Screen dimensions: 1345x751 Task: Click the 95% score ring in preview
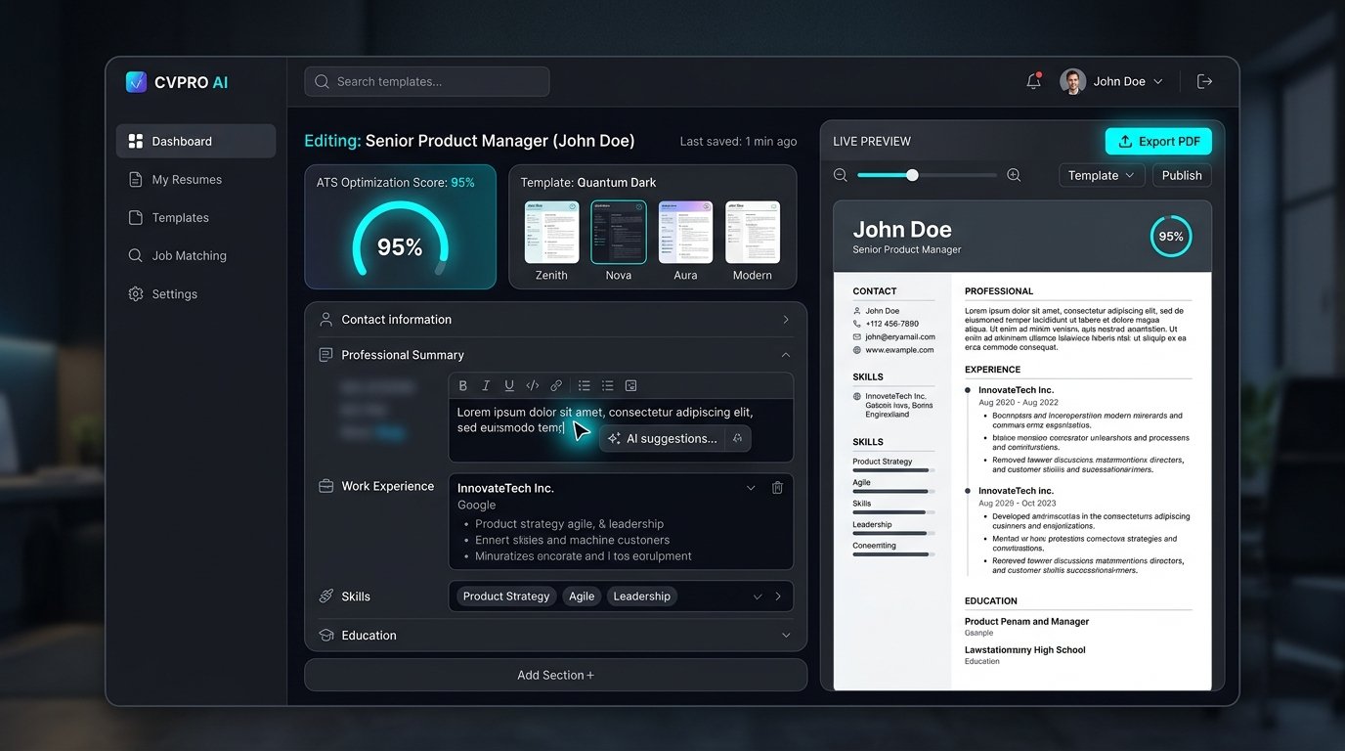tap(1171, 237)
